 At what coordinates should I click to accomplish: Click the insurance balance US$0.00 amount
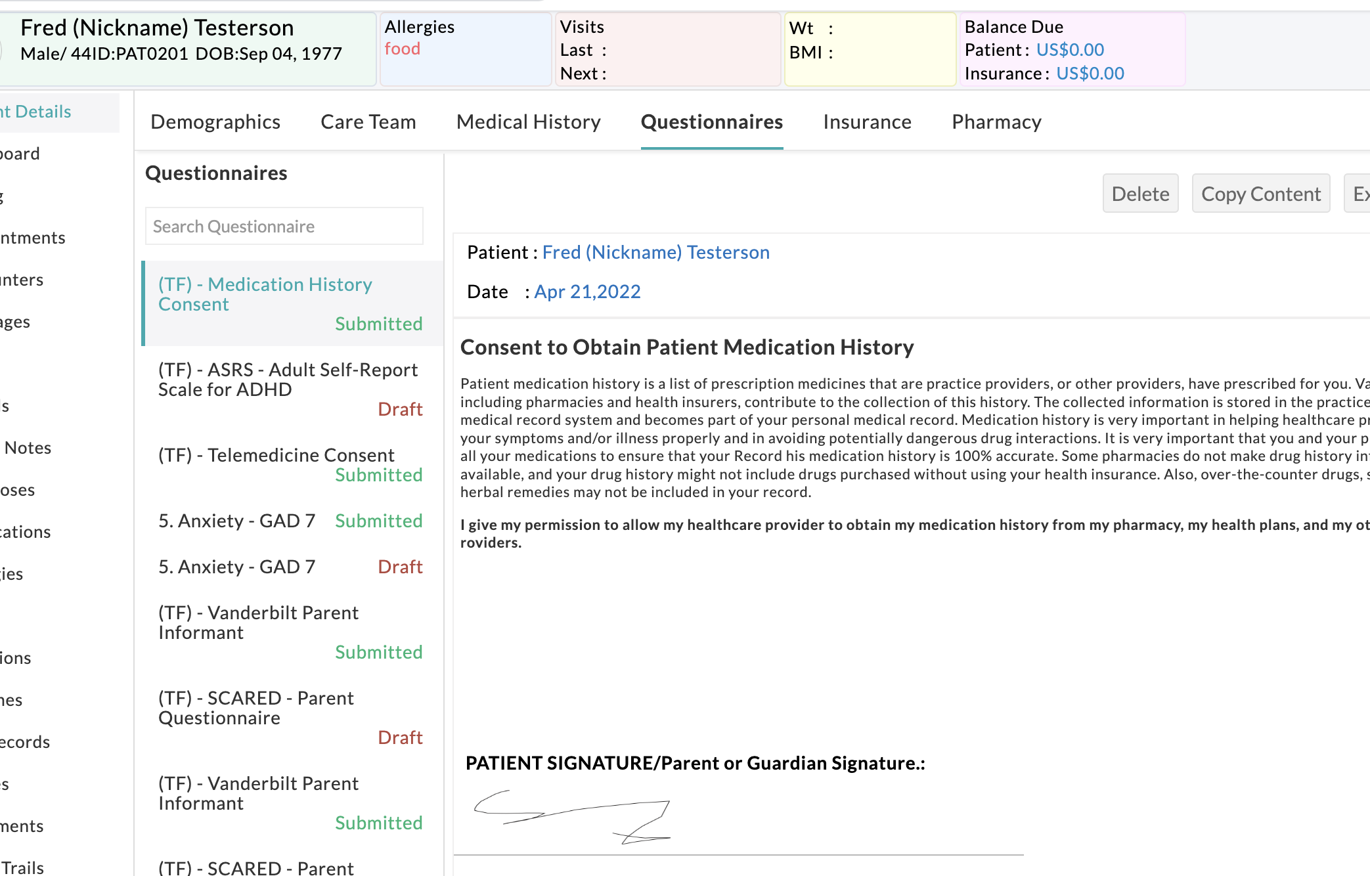click(1090, 74)
